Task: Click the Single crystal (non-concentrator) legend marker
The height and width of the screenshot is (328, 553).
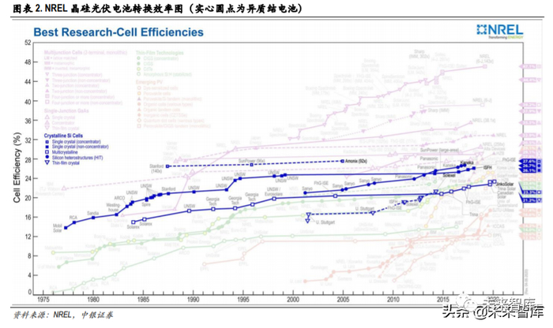Action: tap(47, 147)
